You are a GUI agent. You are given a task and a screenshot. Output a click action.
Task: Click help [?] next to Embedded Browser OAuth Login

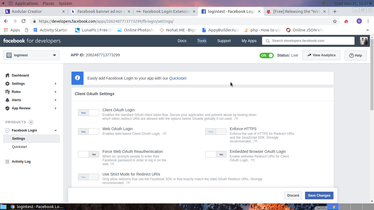253,160
